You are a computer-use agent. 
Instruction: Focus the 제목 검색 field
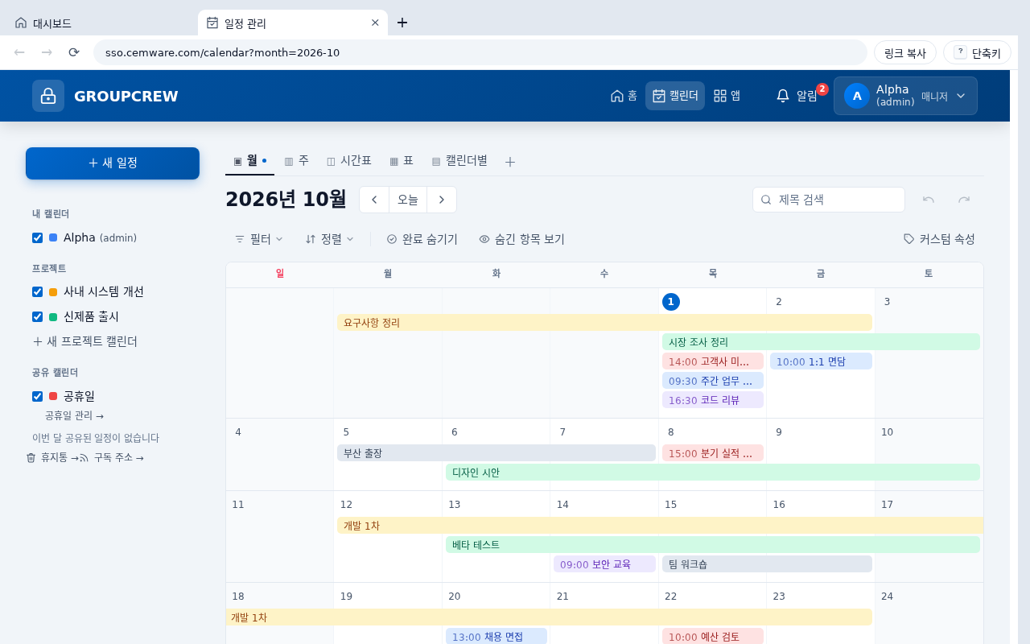click(829, 200)
